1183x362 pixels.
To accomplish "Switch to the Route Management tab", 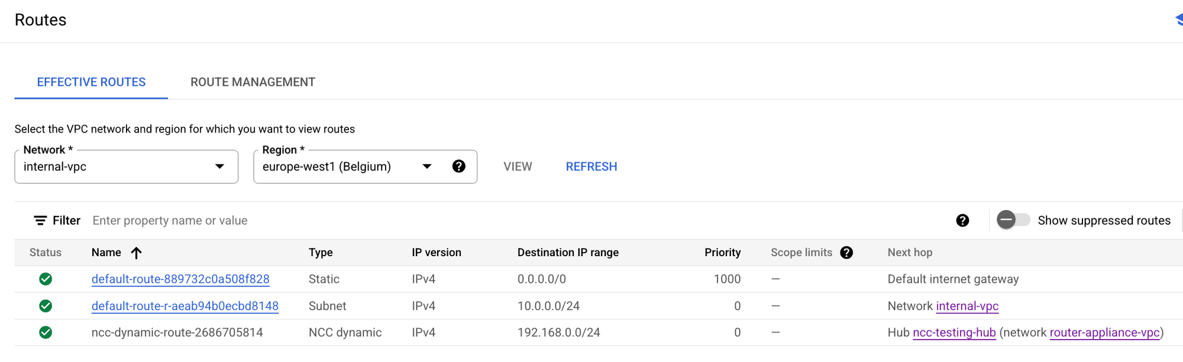I will click(253, 82).
